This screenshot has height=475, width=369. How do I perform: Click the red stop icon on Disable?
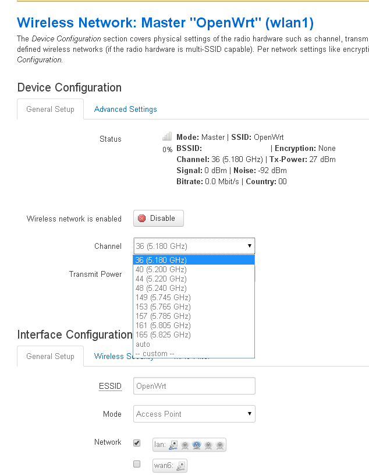(141, 219)
